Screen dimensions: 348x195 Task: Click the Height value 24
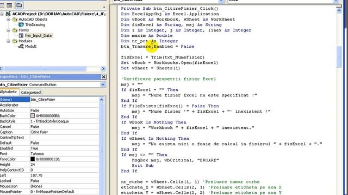click(x=33, y=165)
